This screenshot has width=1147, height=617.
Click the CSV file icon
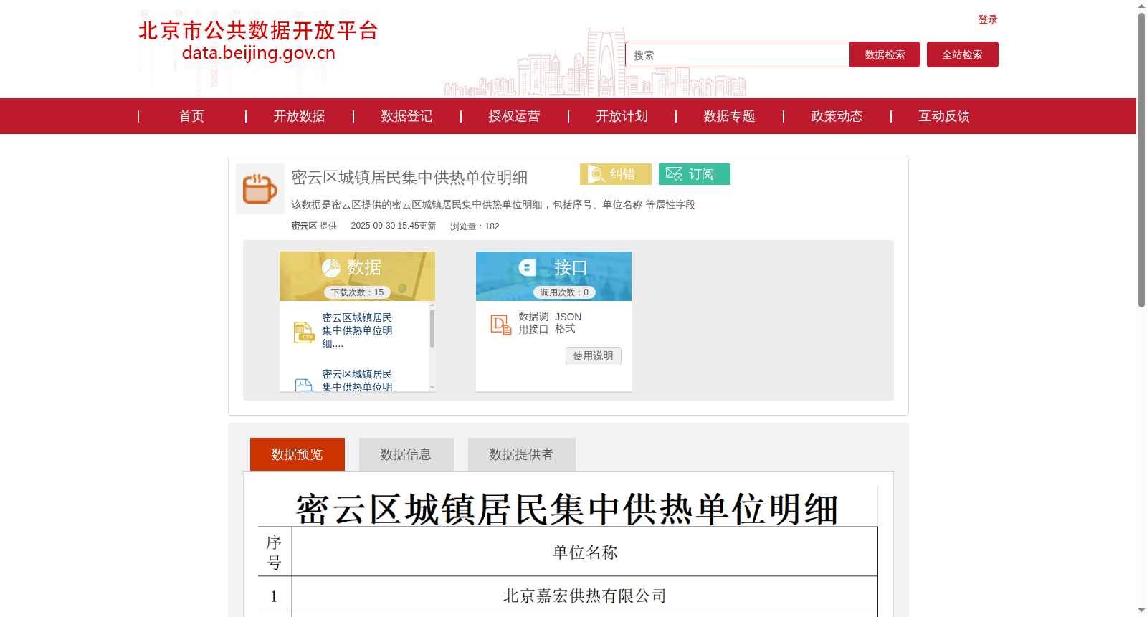click(x=305, y=332)
